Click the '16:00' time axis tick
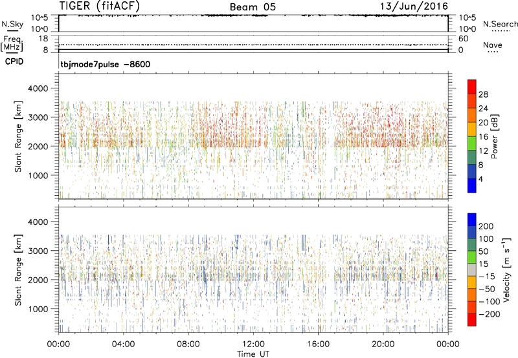 [x=318, y=344]
